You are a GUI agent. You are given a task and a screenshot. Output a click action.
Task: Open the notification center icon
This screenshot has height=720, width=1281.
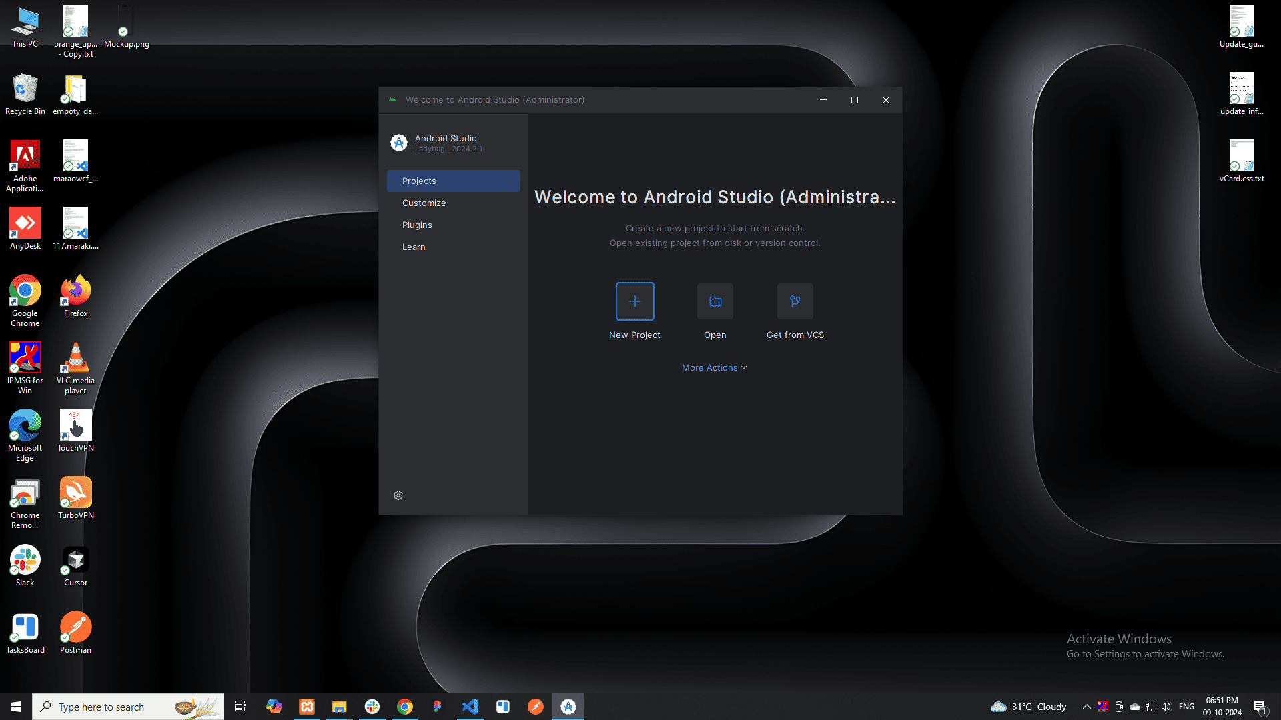1260,707
